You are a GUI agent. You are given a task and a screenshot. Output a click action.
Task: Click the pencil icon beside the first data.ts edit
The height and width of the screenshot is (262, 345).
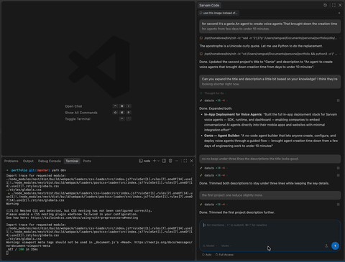pyautogui.click(x=201, y=100)
